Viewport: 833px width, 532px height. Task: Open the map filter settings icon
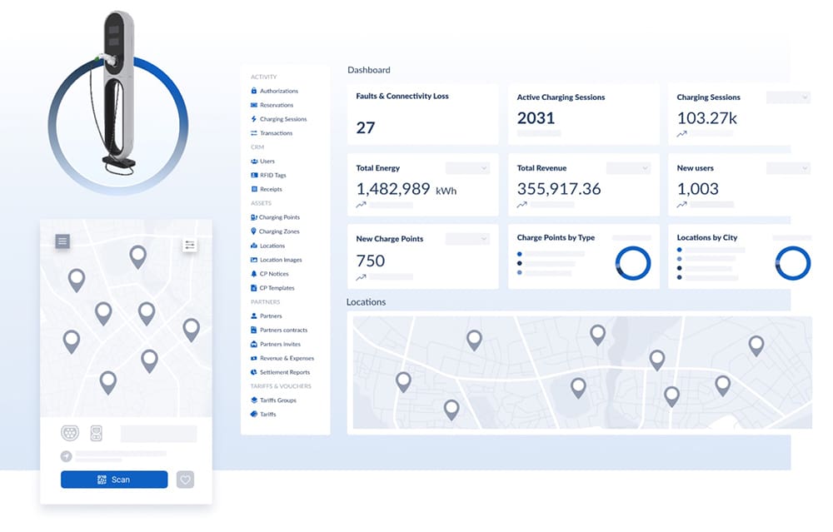click(190, 245)
